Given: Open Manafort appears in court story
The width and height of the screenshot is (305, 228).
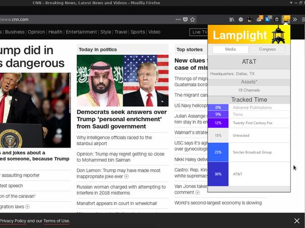Looking at the screenshot, I should (117, 203).
